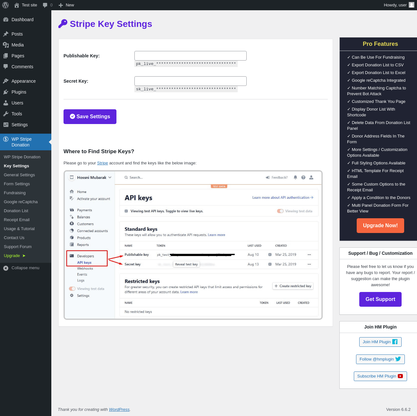Open the WP Stripe Donation submenu entry
The width and height of the screenshot is (417, 416).
coord(22,157)
